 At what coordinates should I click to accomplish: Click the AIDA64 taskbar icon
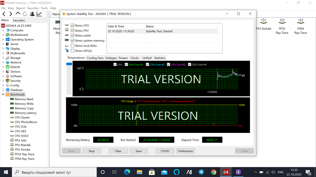tap(226, 172)
